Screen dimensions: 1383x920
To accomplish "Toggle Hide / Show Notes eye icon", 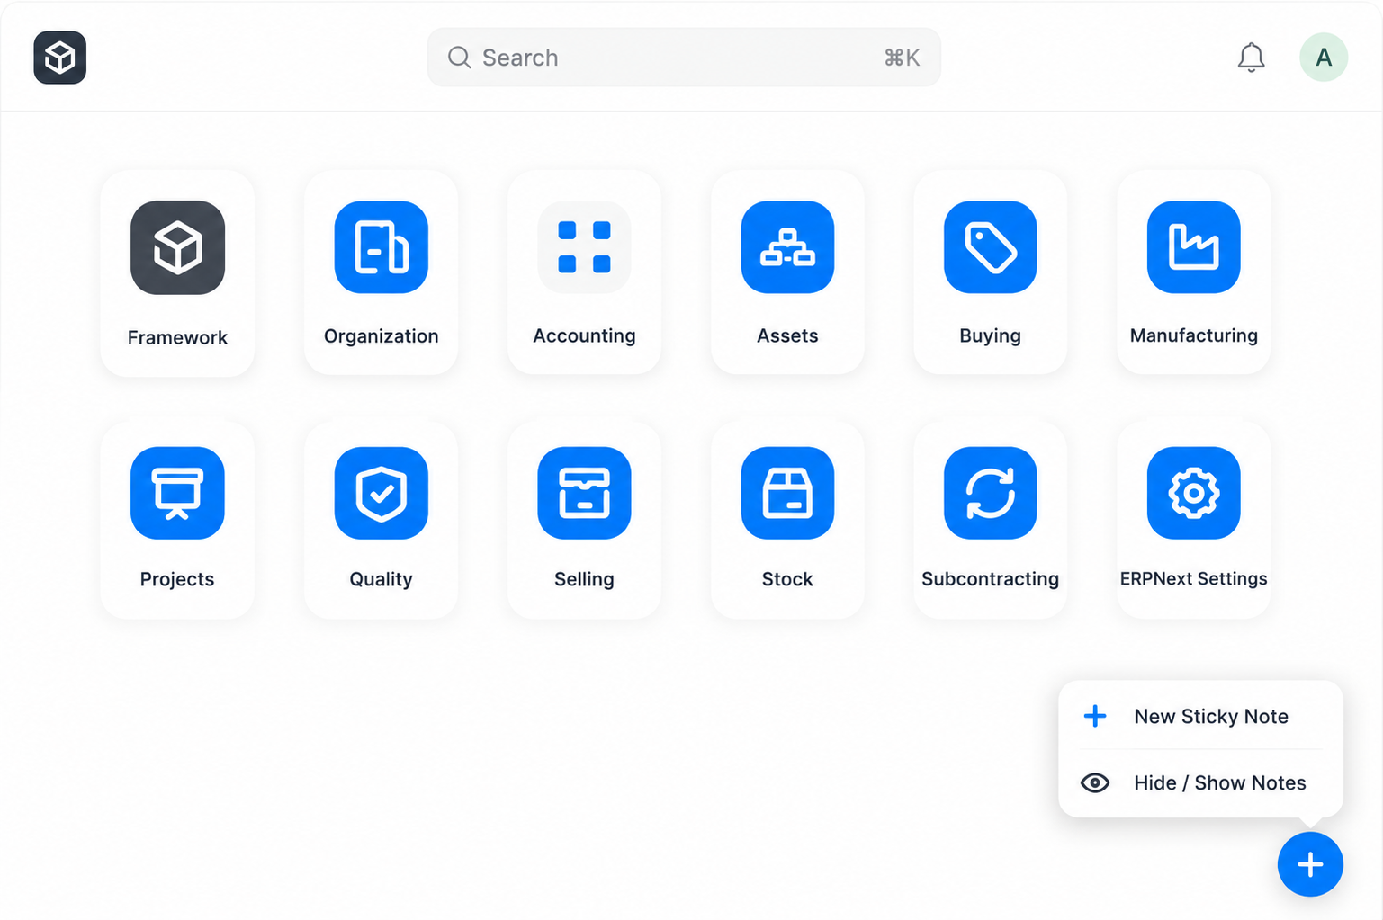I will (x=1095, y=783).
